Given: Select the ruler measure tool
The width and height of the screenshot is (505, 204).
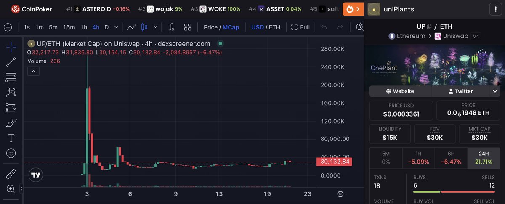Looking at the screenshot, I should pos(11,173).
